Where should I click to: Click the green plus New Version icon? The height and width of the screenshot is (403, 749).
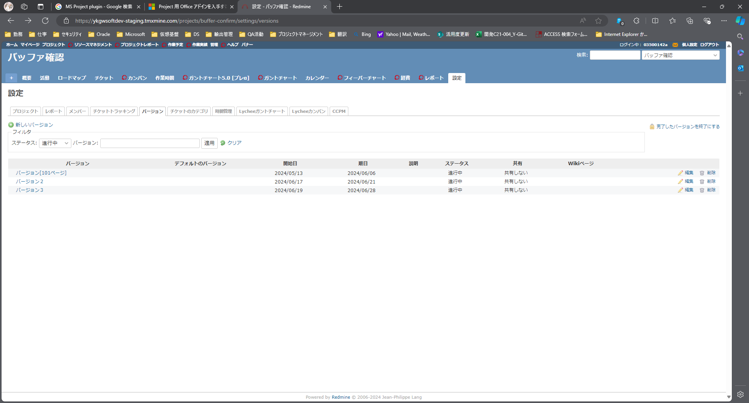coord(11,125)
